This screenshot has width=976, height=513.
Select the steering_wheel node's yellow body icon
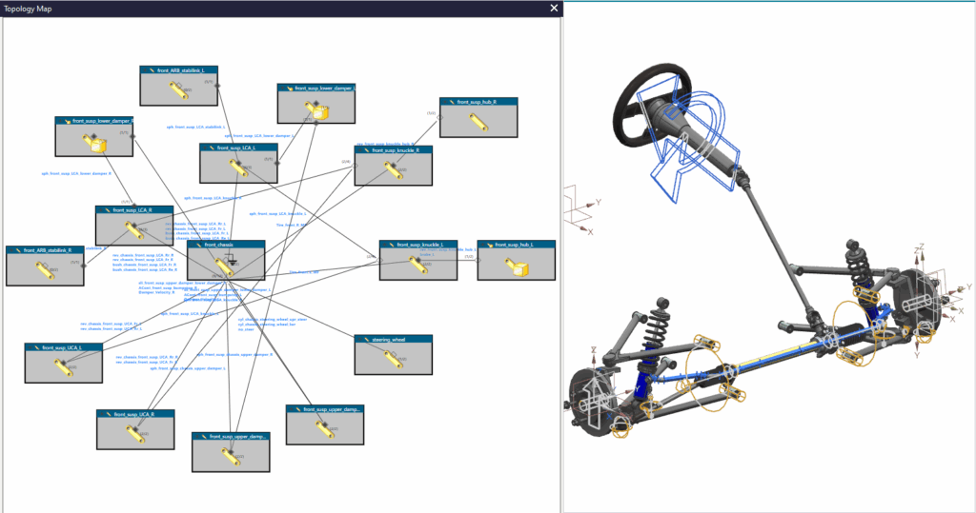pos(393,358)
